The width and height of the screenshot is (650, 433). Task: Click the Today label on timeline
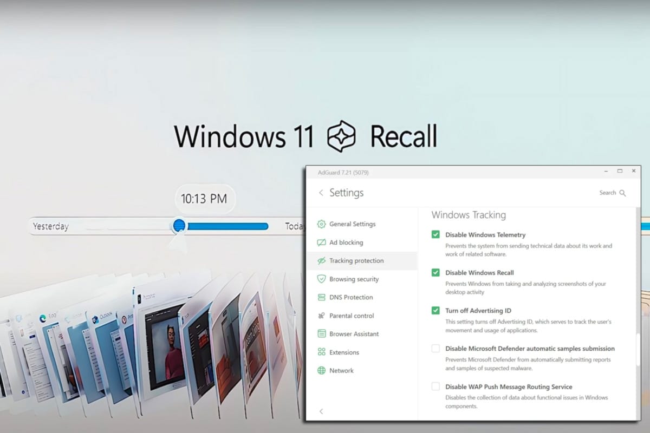(295, 226)
